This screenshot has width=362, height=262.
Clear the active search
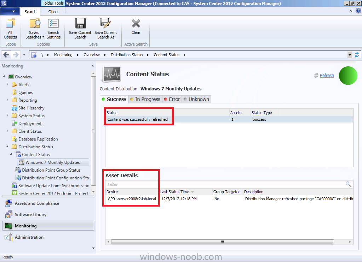[136, 27]
